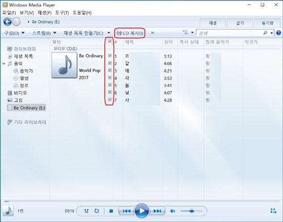Click the view options icon
283x222 pixels.
(x=185, y=32)
